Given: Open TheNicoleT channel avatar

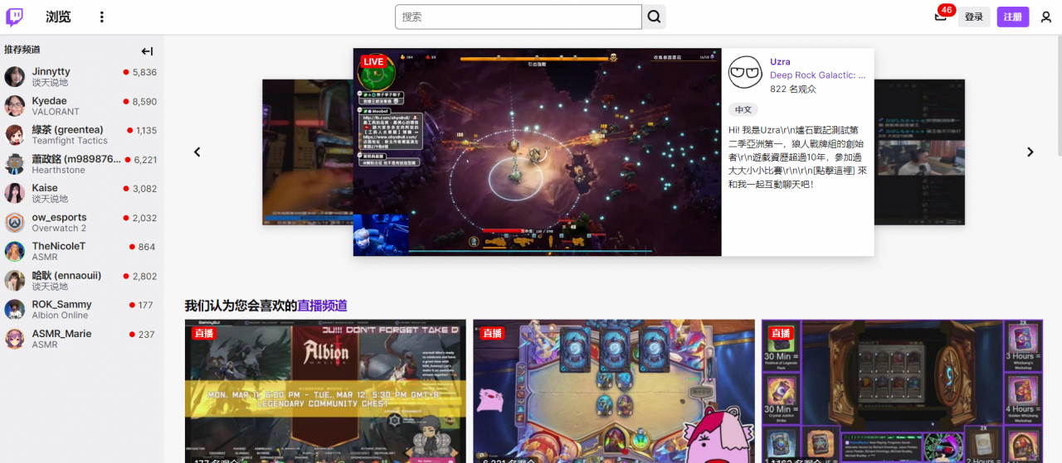Looking at the screenshot, I should click(x=15, y=252).
